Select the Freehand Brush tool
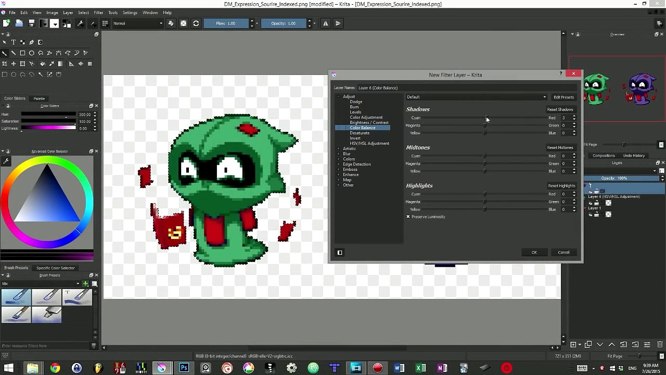This screenshot has width=666, height=375. [x=5, y=53]
